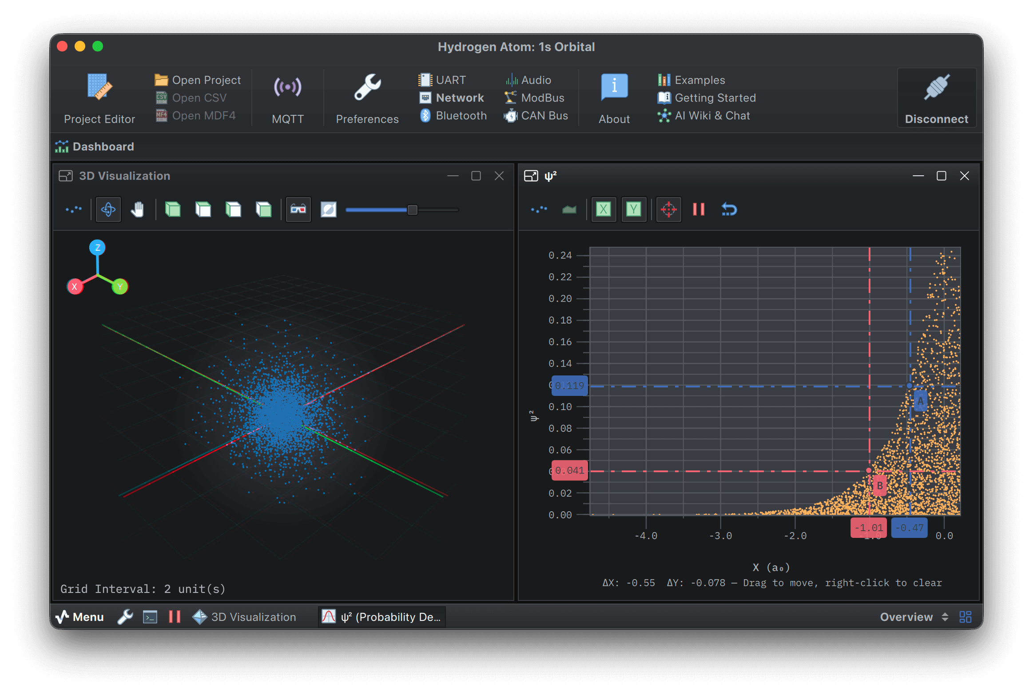Click the background contrast icon in 3D panel

328,209
